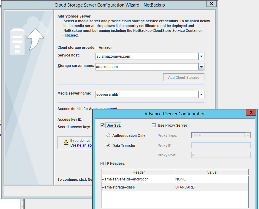
Task: Enable the Use Proxy Server checkbox
Action: click(154, 125)
